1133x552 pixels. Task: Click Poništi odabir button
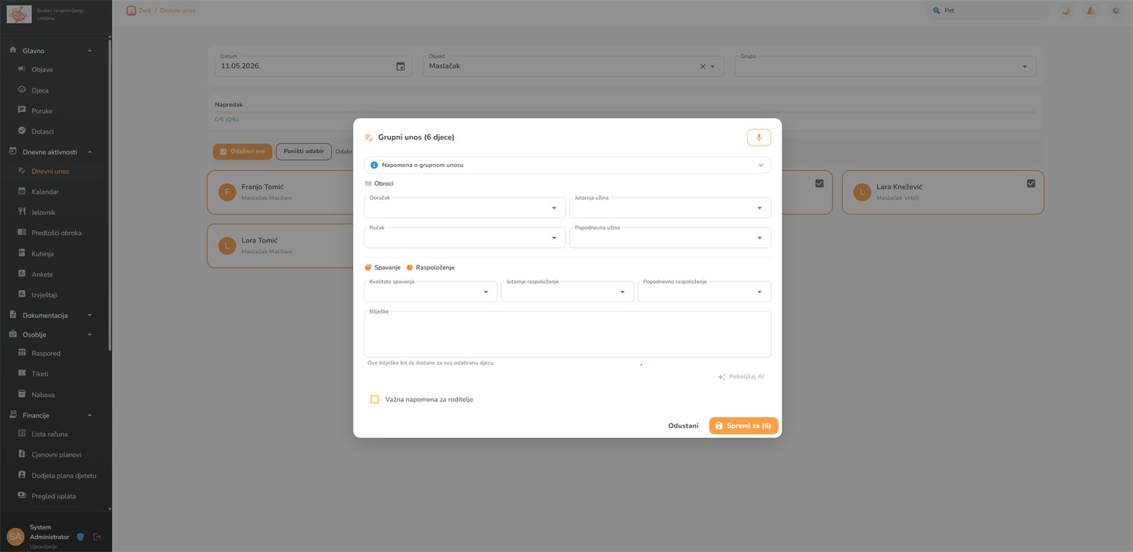coord(304,151)
